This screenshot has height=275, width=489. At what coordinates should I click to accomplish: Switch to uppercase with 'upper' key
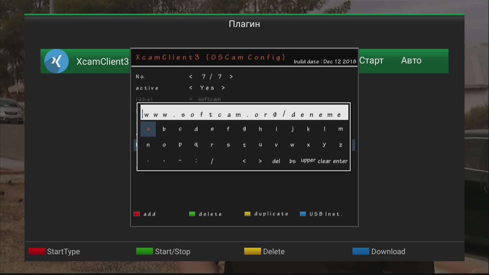click(x=308, y=161)
